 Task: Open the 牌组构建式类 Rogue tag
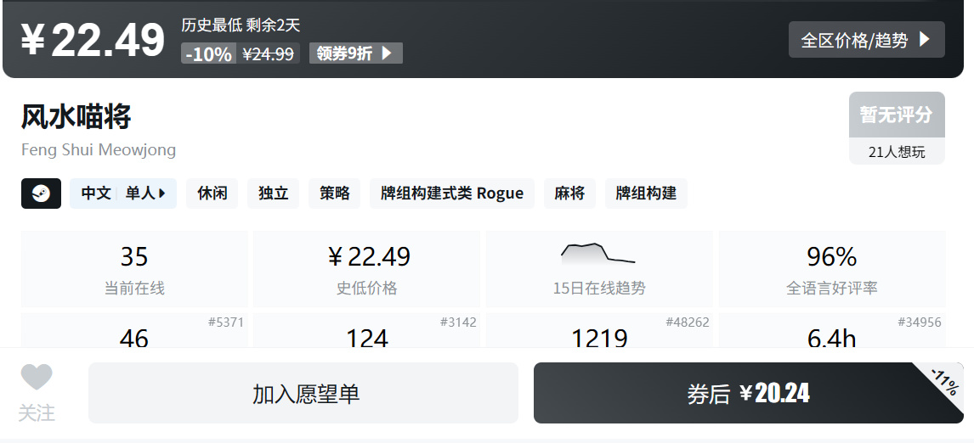[452, 193]
